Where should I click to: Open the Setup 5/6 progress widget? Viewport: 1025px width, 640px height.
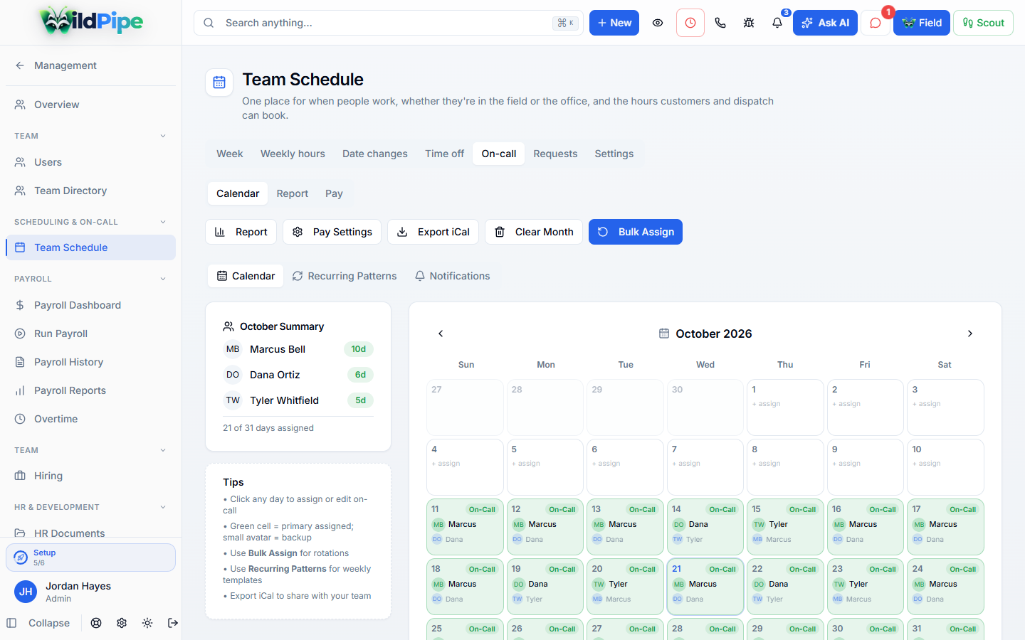90,558
